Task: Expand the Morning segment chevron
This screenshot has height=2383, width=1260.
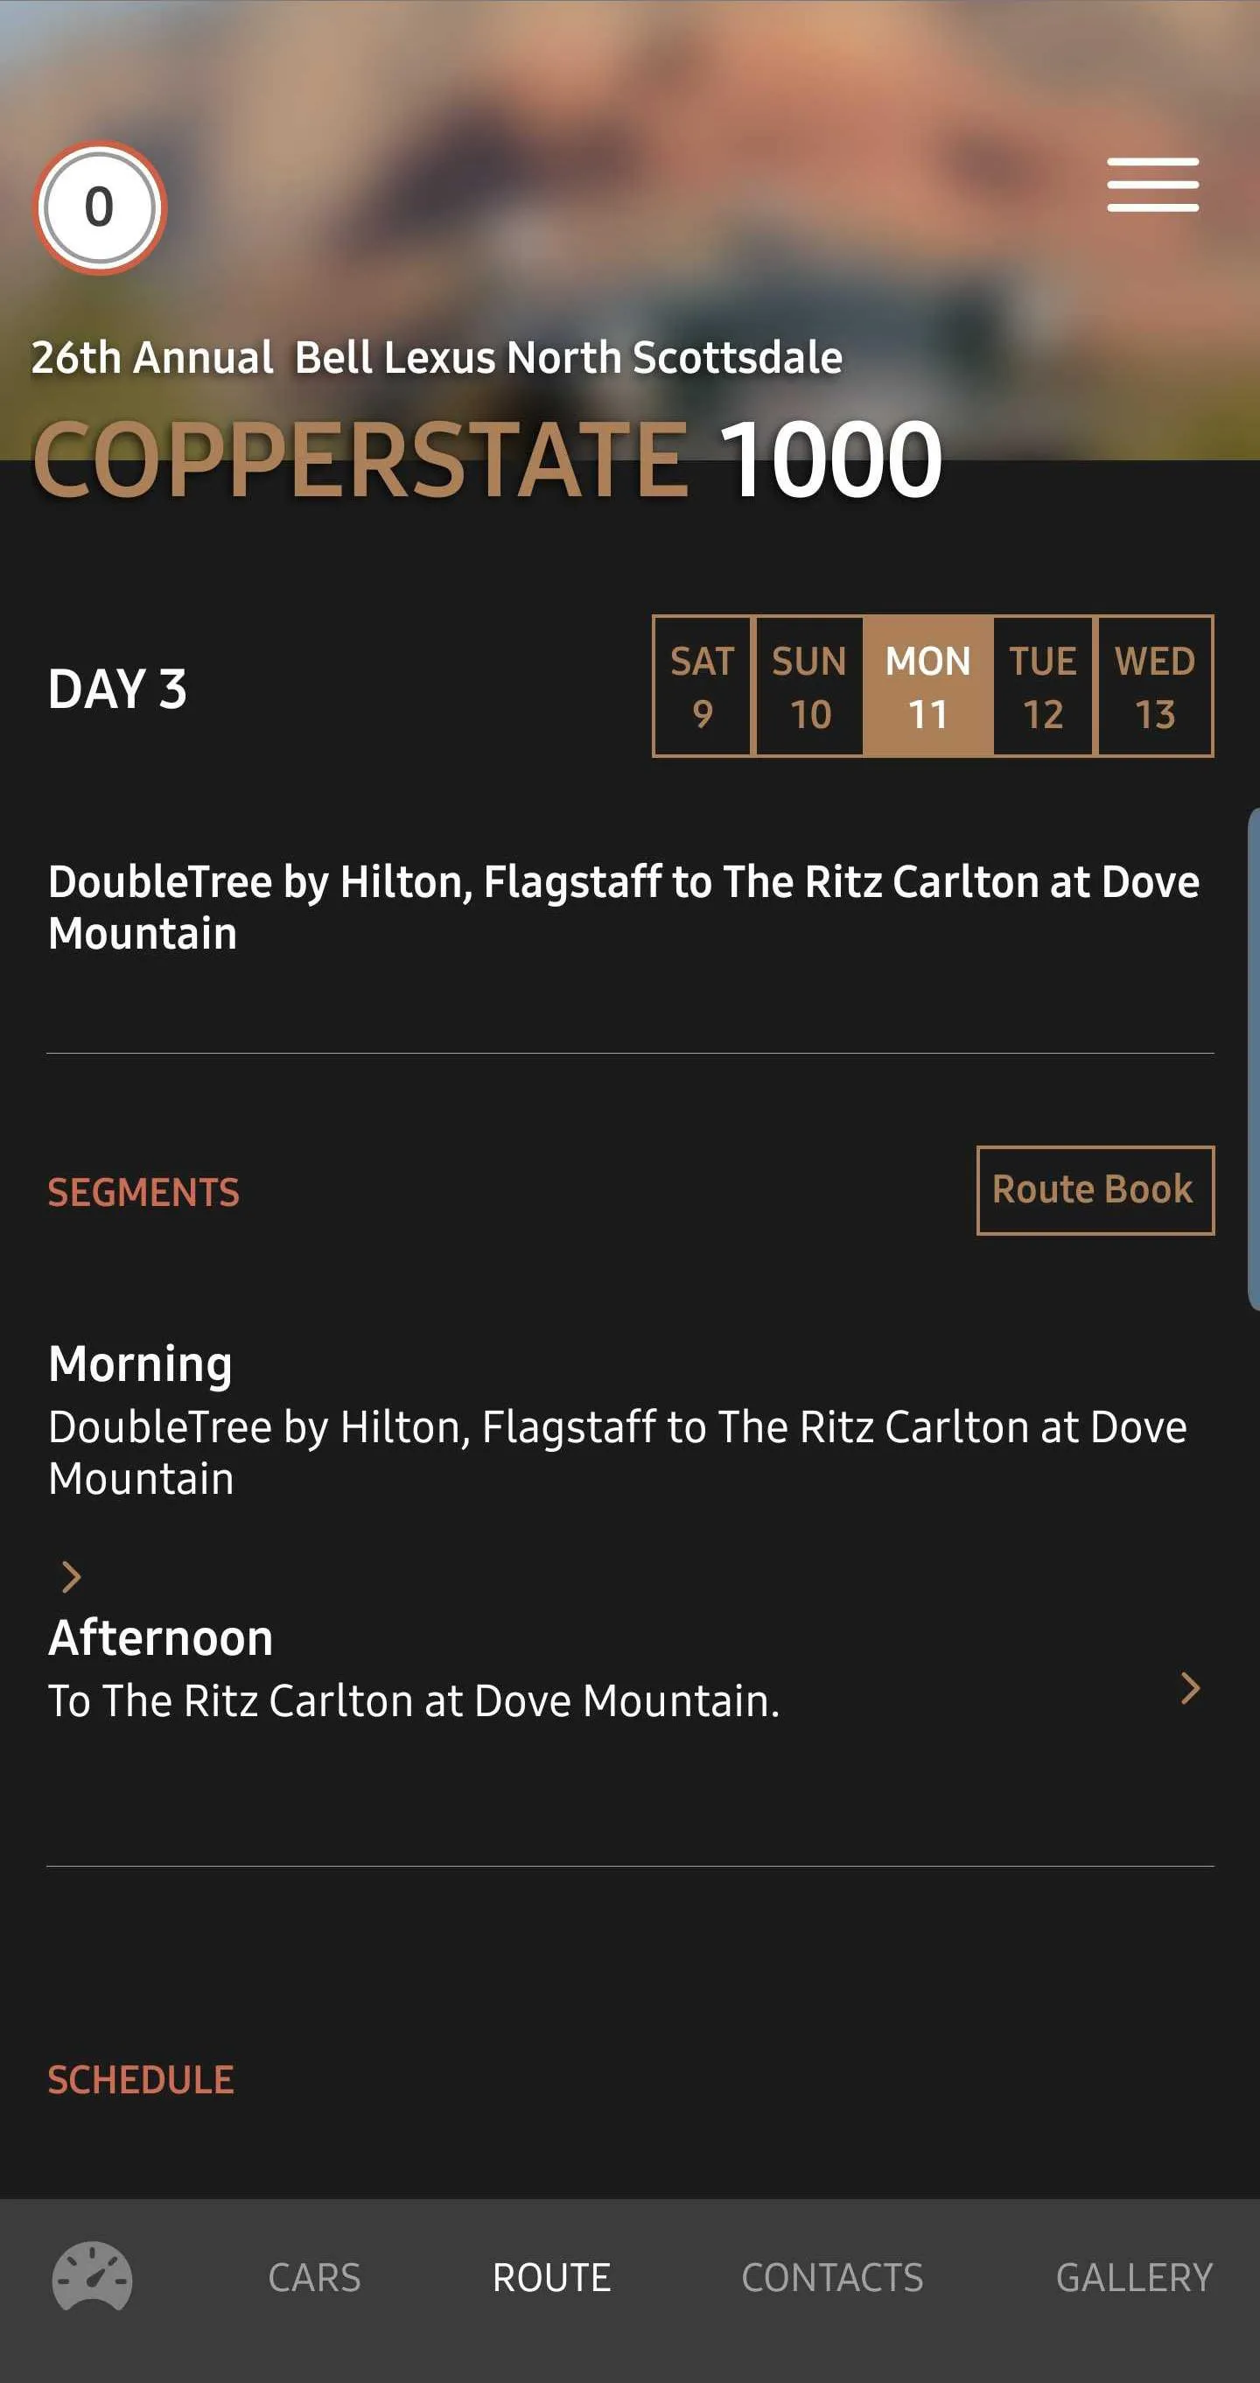Action: (x=71, y=1576)
